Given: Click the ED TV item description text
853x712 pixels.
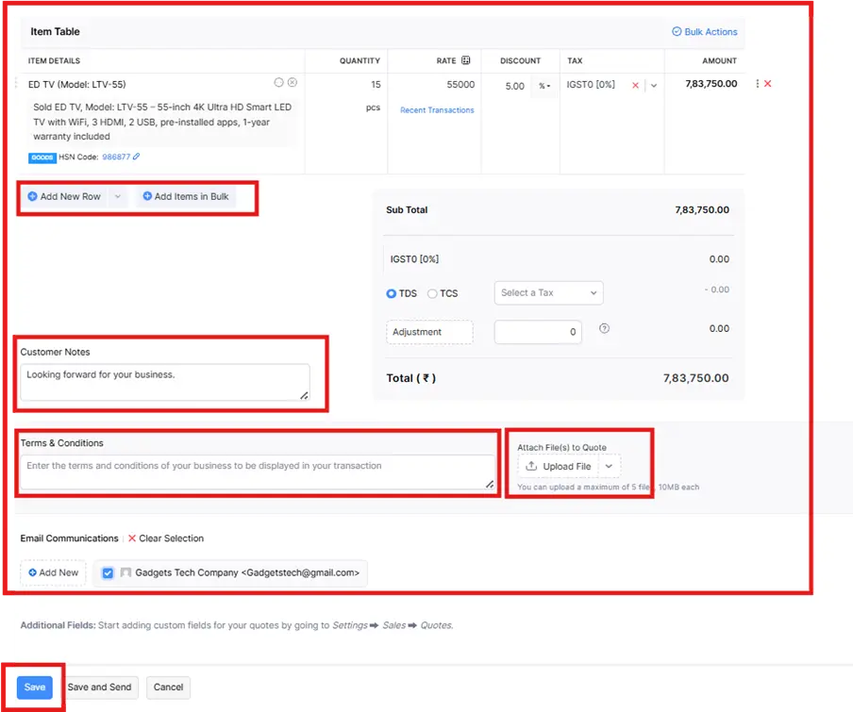Looking at the screenshot, I should pos(162,122).
